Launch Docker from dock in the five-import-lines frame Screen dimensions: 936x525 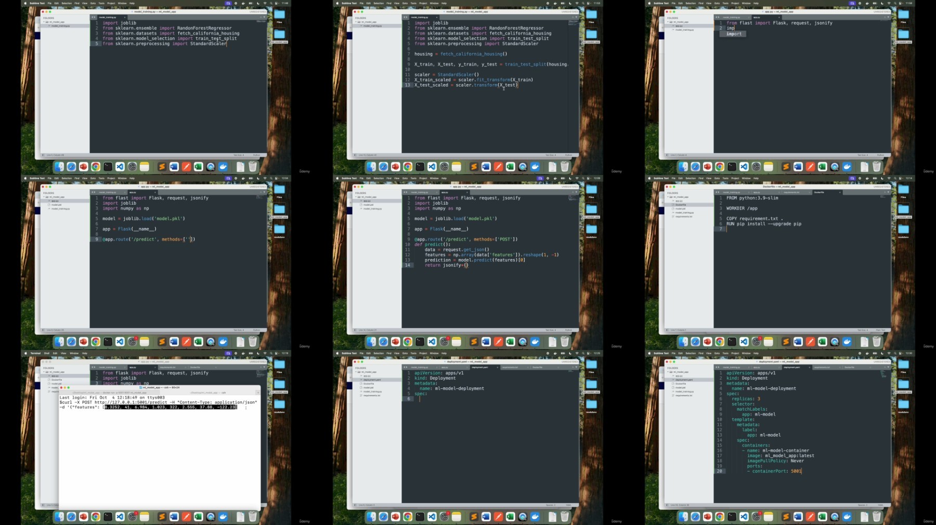click(x=223, y=167)
